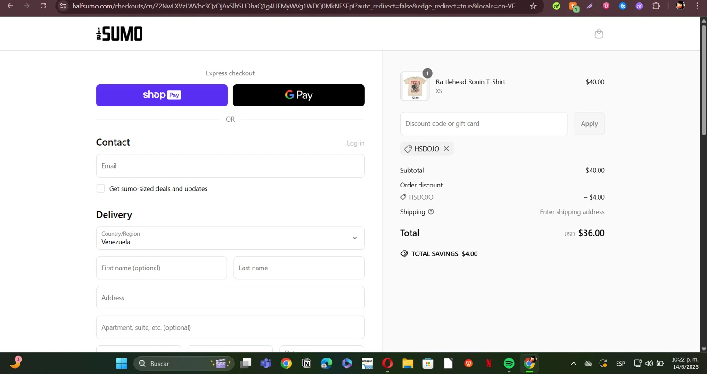Click the pink shield extension icon
Screen dimensions: 707x374
[606, 6]
